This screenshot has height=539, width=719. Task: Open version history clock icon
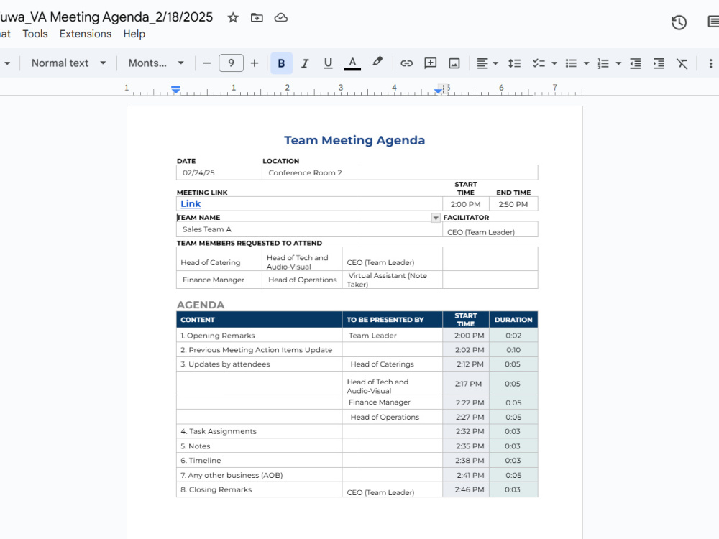click(x=679, y=22)
